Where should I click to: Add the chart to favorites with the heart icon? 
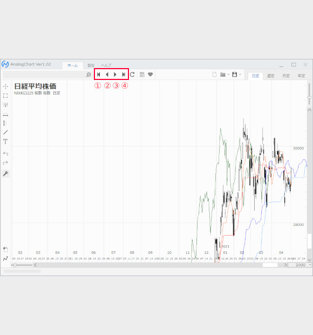coord(151,75)
